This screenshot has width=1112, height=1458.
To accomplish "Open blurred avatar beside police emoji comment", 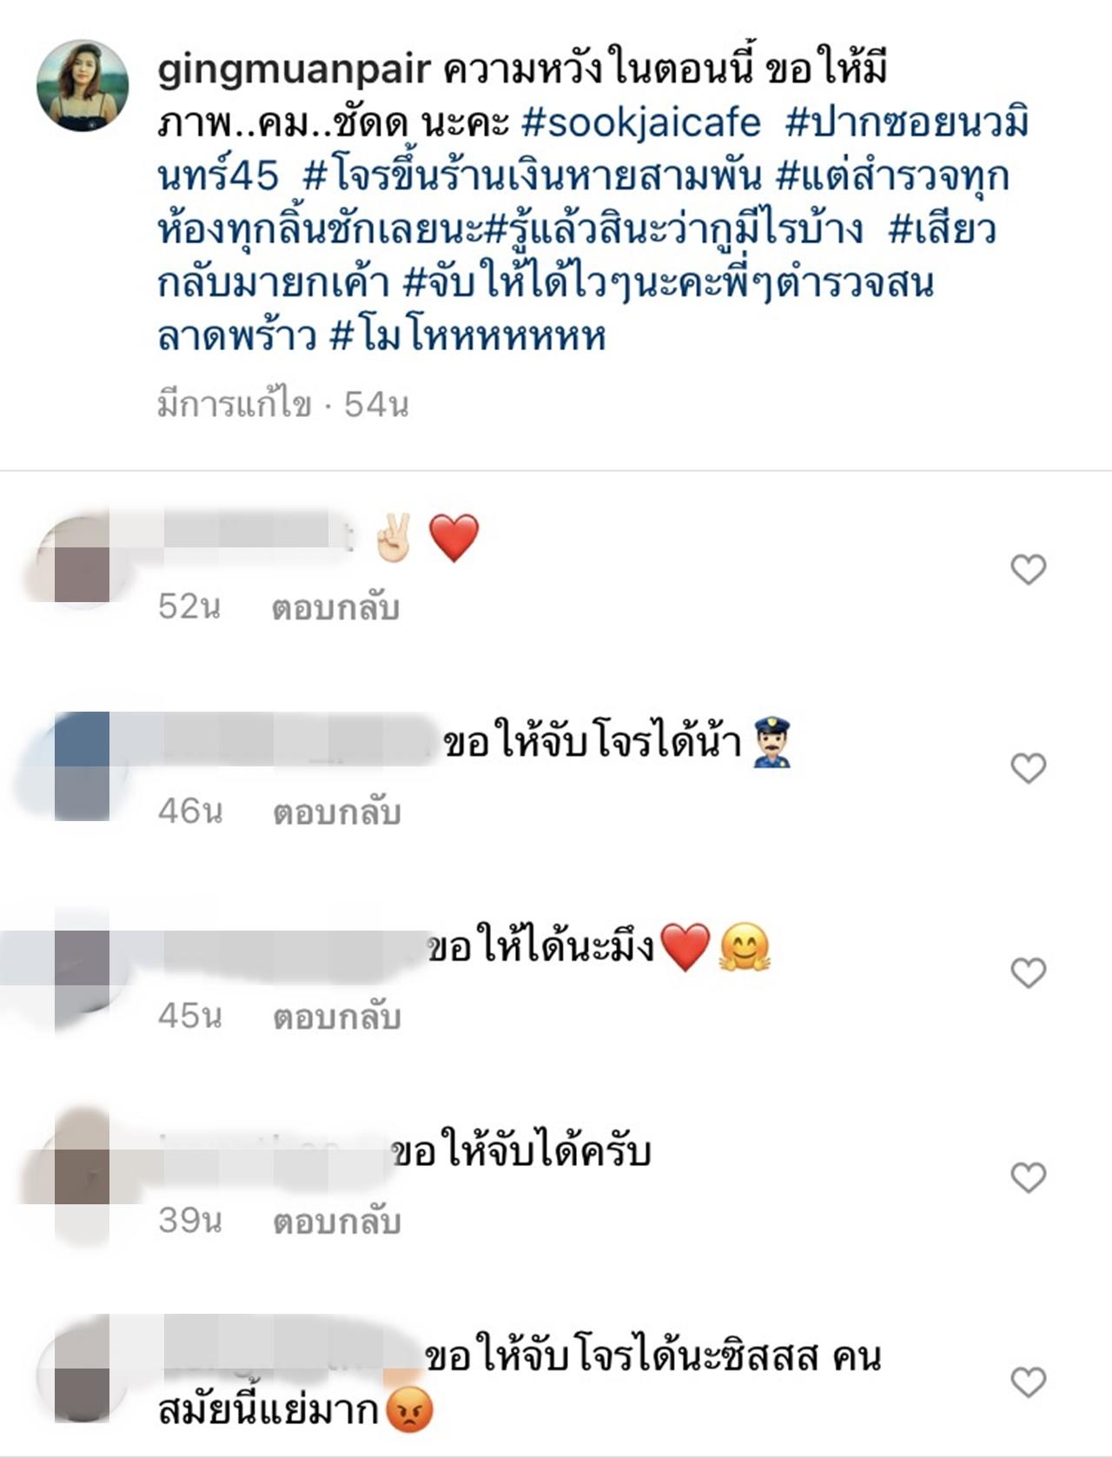I will tap(82, 766).
